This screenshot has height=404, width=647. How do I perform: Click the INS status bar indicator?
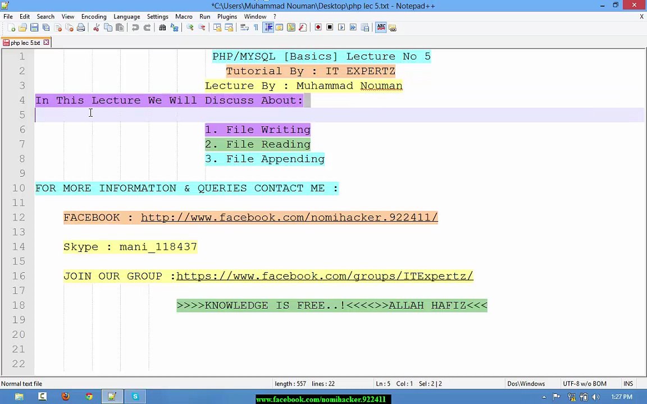tap(628, 383)
